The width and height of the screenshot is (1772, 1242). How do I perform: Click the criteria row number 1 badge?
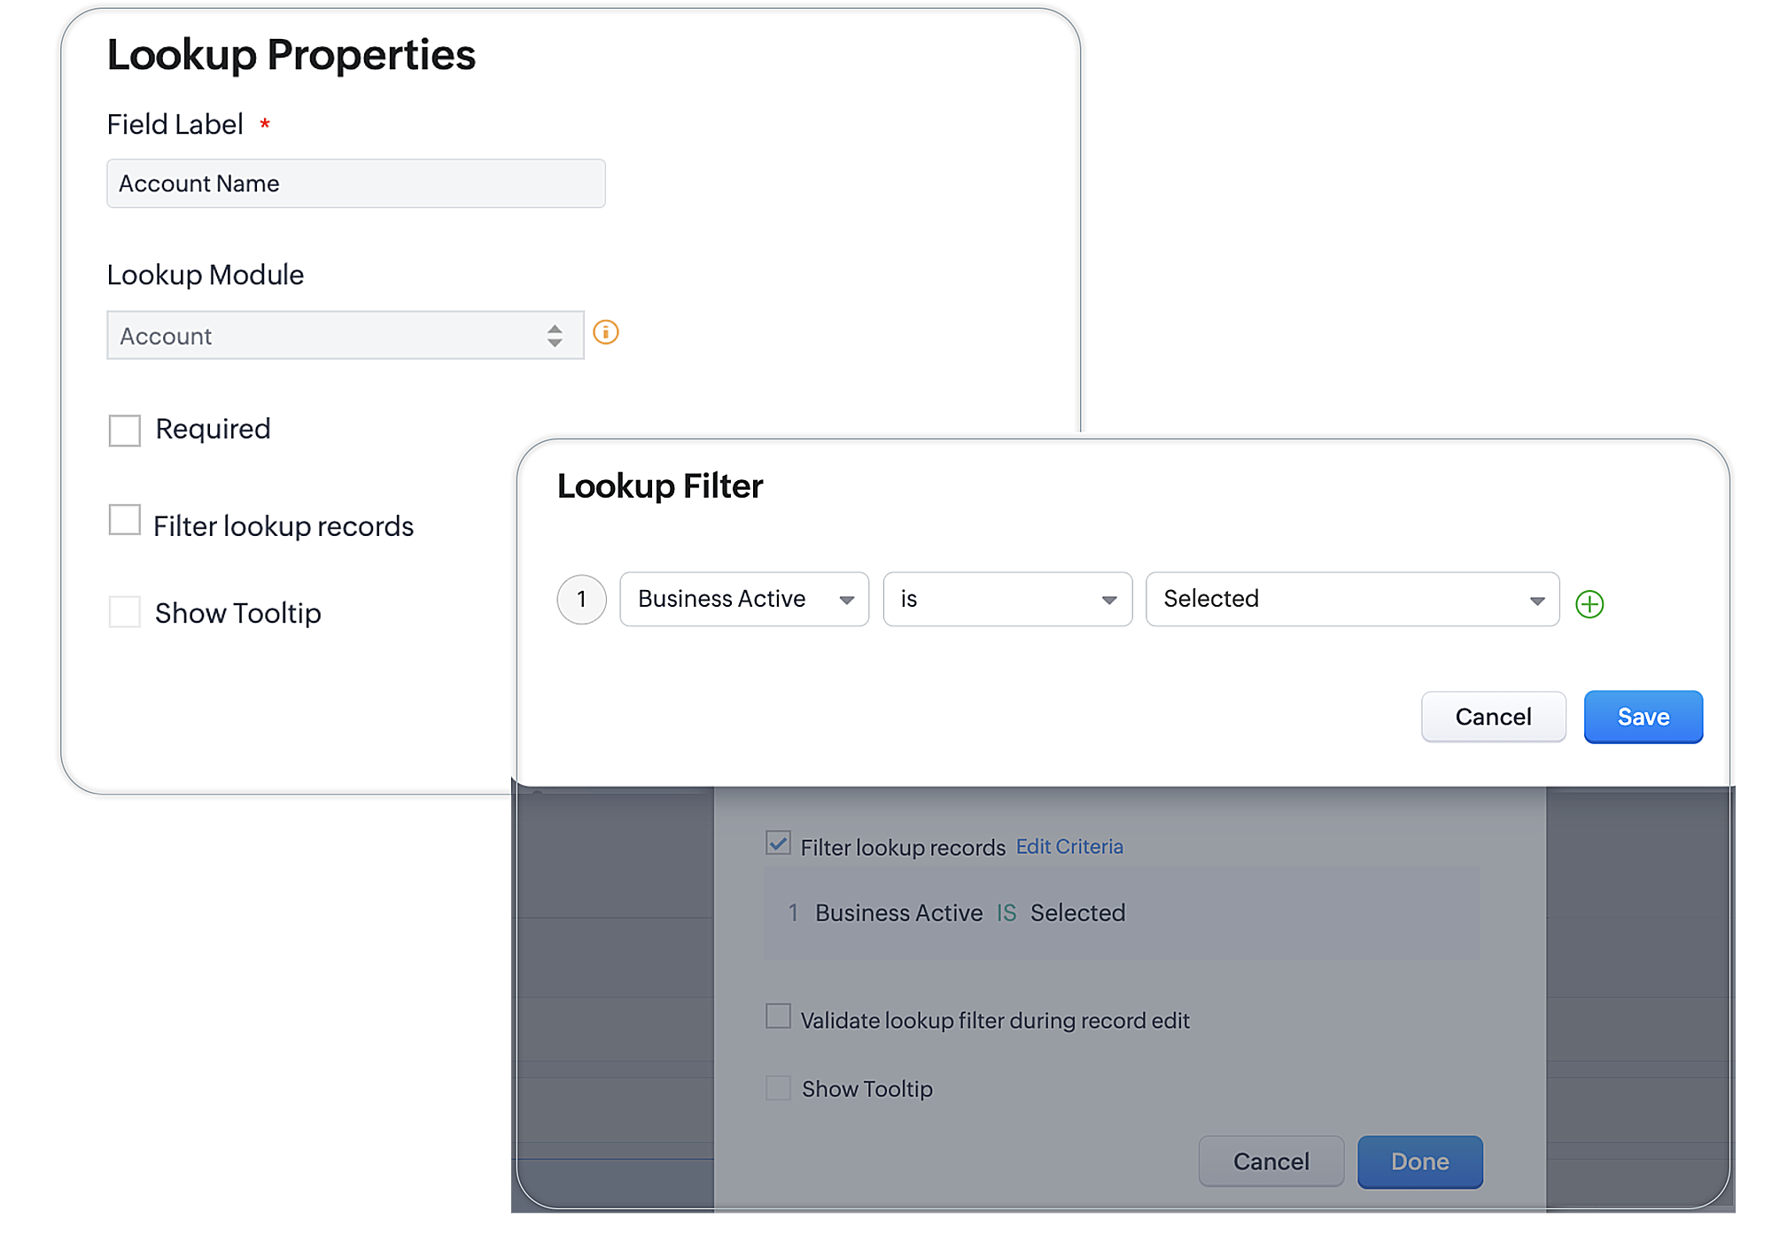tap(581, 600)
